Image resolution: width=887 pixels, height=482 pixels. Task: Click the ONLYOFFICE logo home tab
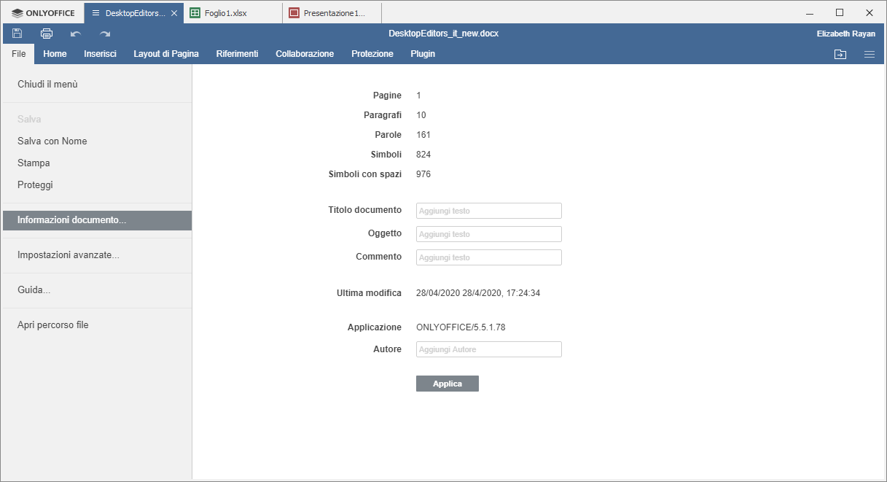tap(44, 13)
